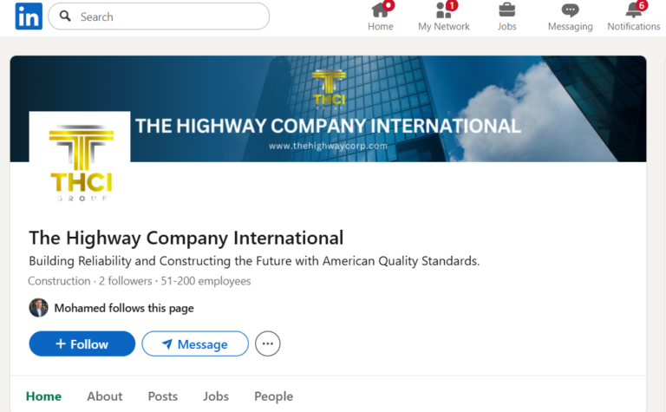
Task: Click the search magnifier icon
Action: click(65, 16)
